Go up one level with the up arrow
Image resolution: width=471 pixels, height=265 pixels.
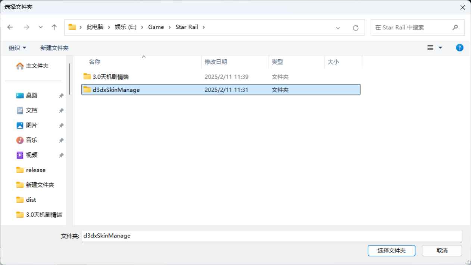54,27
